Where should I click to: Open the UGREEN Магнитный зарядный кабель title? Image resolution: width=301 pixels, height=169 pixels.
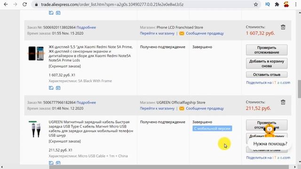pos(91,129)
